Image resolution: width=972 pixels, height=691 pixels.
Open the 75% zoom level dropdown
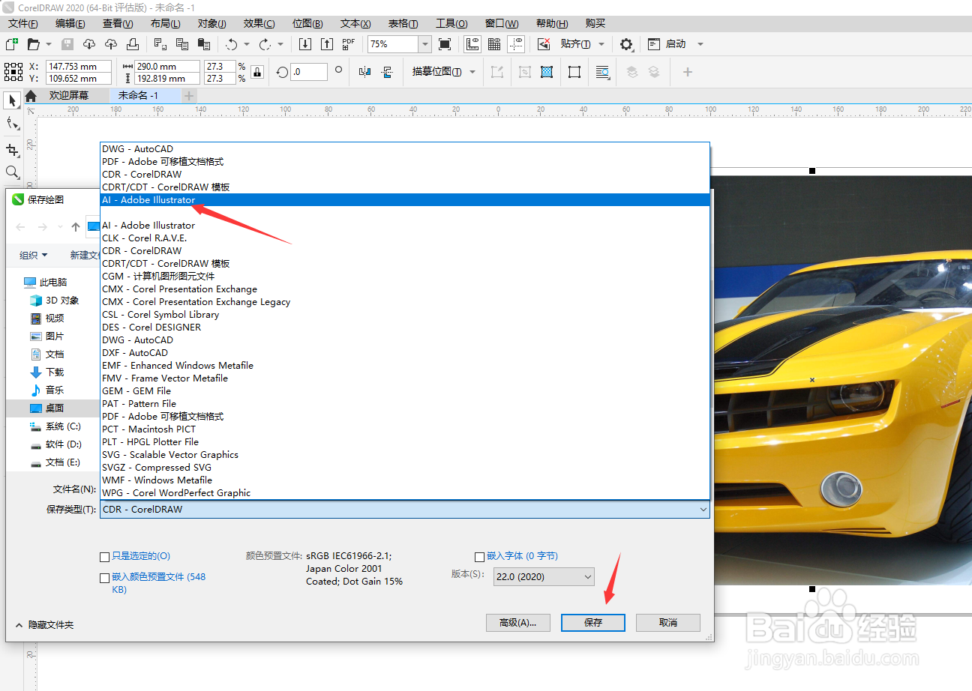425,44
